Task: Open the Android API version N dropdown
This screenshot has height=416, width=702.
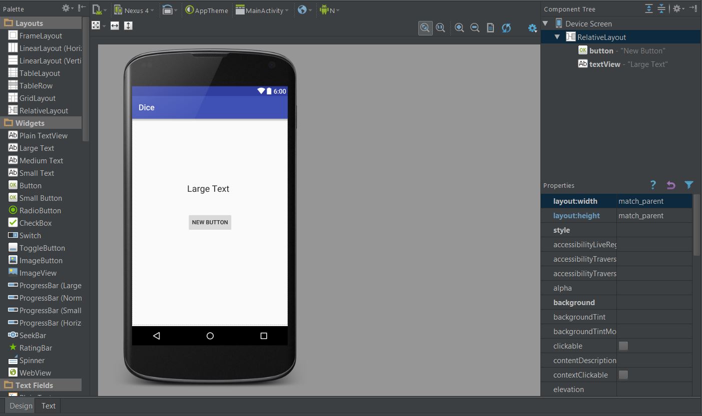Action: point(329,10)
